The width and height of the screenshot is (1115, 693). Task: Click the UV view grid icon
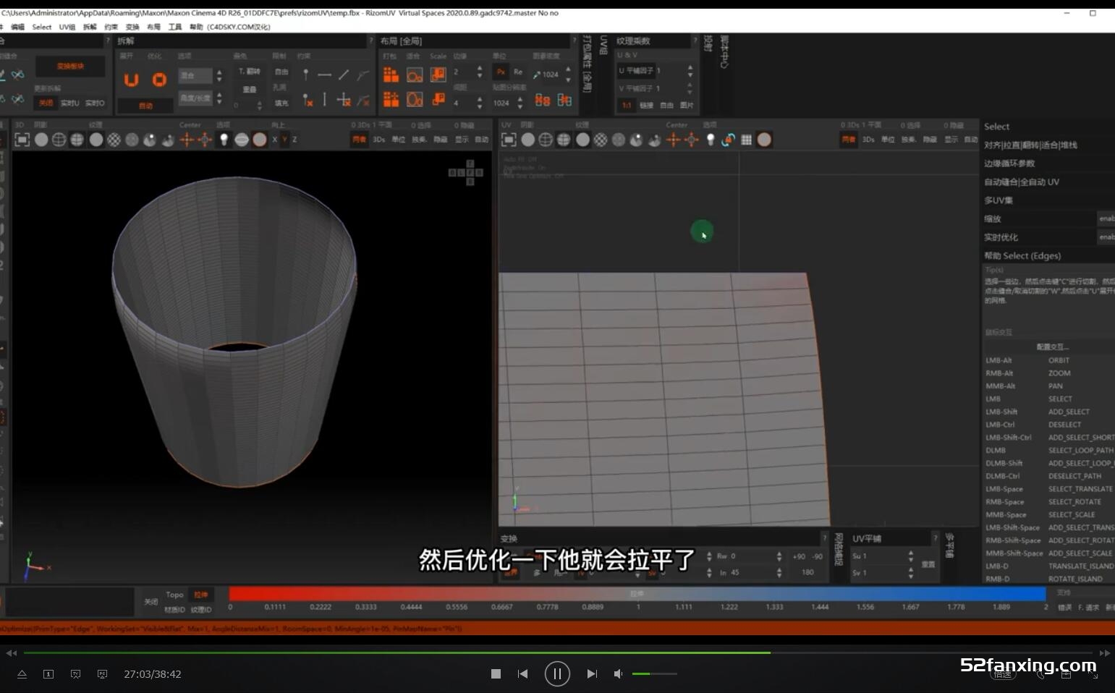coord(746,140)
